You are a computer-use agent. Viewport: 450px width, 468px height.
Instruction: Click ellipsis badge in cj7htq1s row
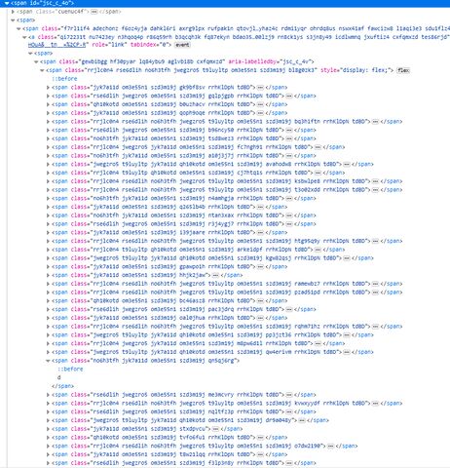click(x=318, y=173)
